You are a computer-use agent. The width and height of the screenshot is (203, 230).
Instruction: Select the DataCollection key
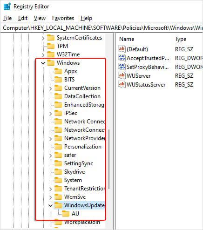pyautogui.click(x=82, y=96)
